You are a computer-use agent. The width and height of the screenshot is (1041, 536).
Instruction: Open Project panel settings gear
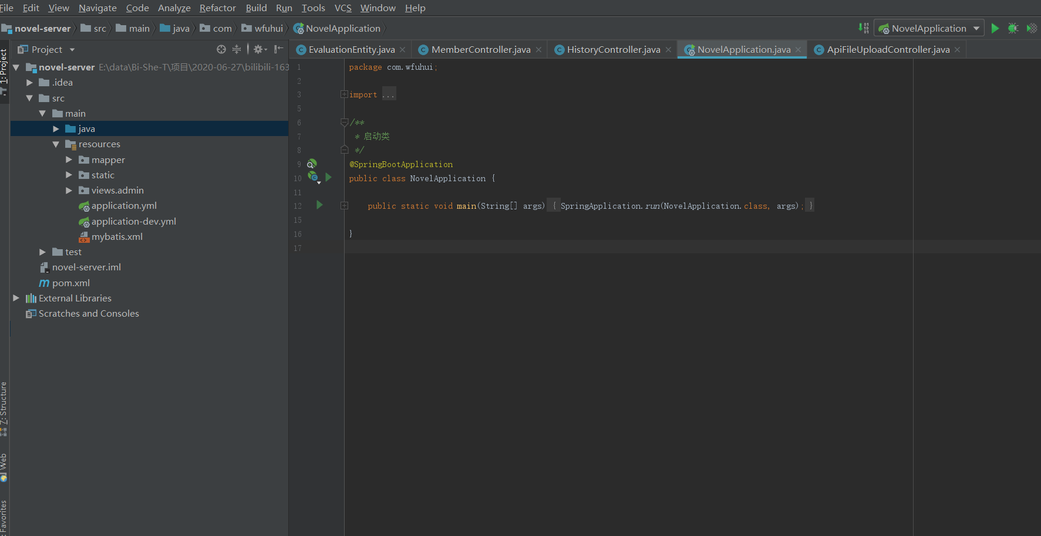tap(260, 49)
